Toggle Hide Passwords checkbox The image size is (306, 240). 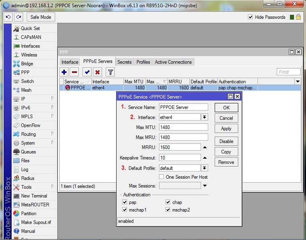[250, 17]
